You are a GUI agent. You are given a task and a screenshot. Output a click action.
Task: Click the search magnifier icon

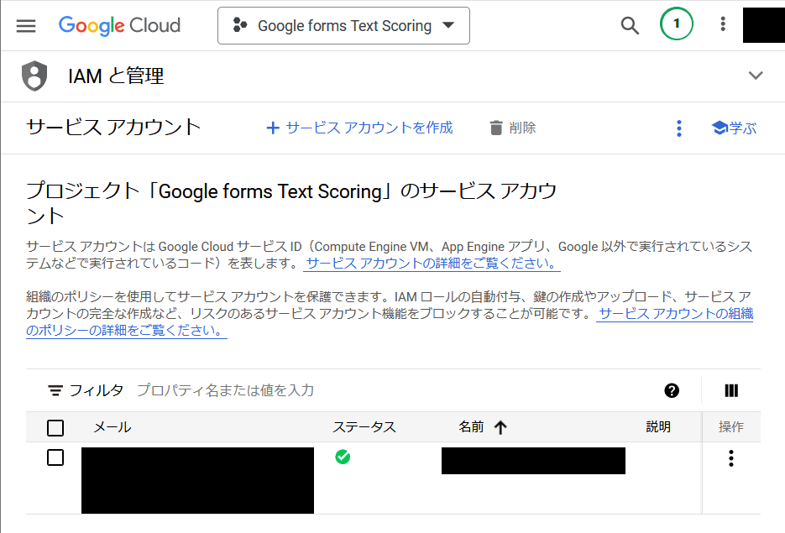tap(630, 25)
